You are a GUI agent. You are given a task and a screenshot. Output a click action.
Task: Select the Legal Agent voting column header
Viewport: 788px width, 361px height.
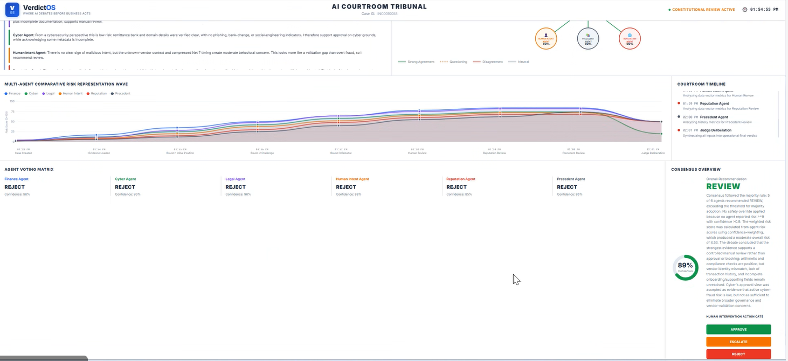point(236,179)
